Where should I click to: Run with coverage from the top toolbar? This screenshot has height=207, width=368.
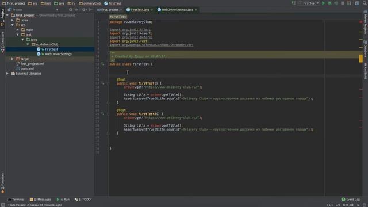pyautogui.click(x=336, y=3)
